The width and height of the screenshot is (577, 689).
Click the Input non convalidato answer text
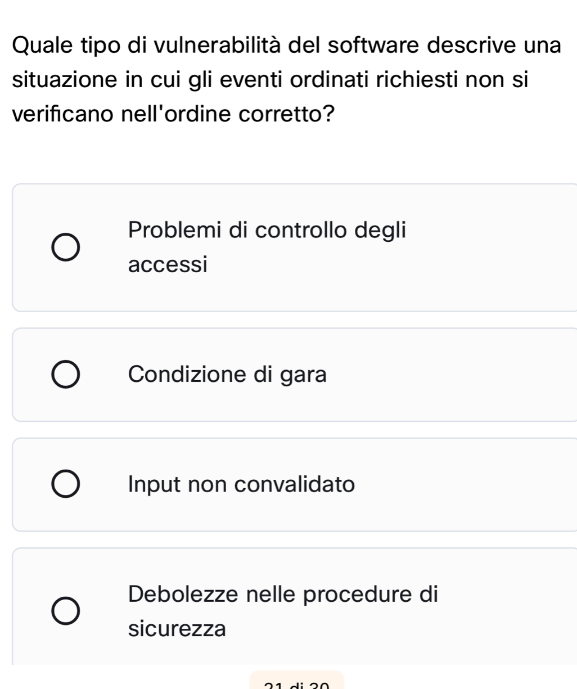[x=242, y=484]
